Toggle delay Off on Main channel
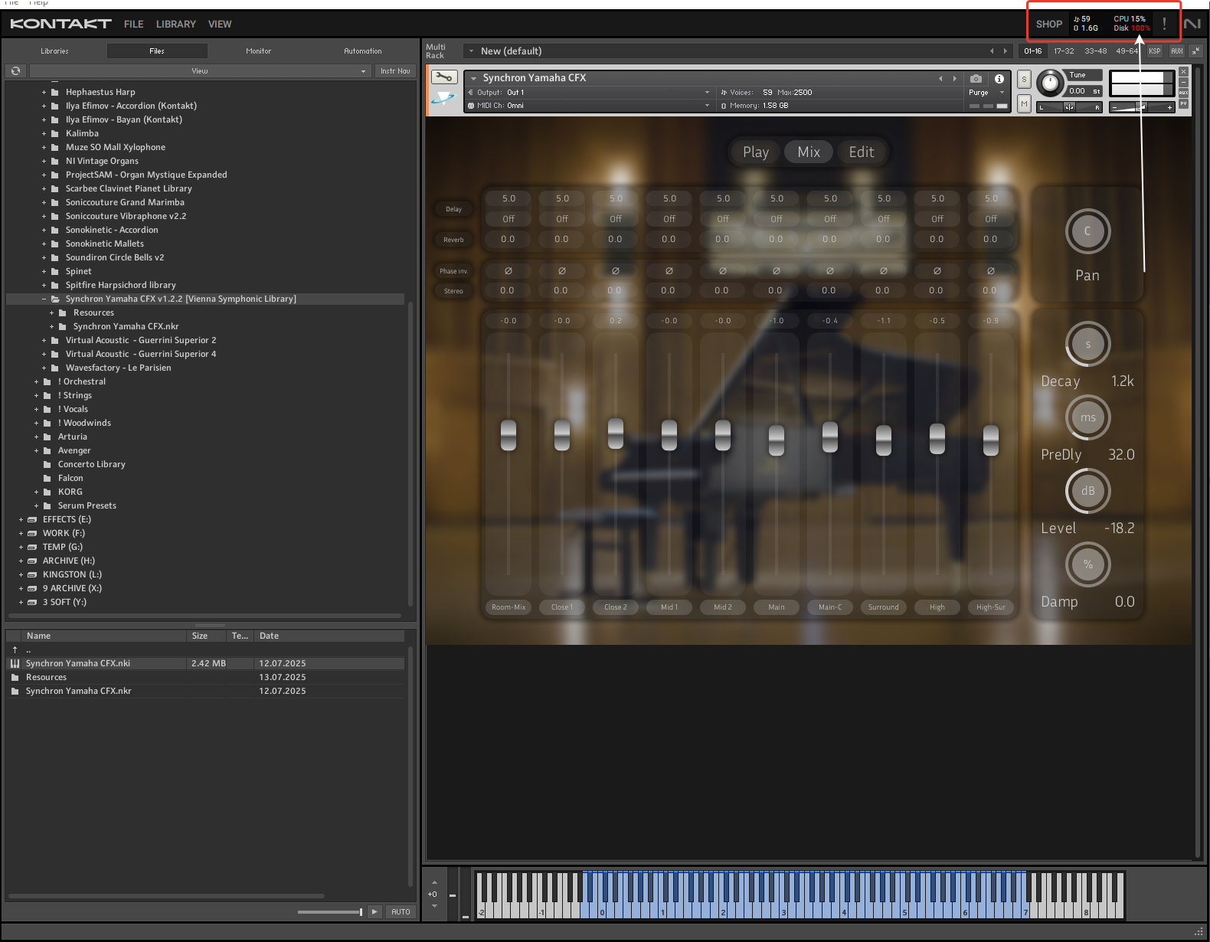 pyautogui.click(x=777, y=219)
